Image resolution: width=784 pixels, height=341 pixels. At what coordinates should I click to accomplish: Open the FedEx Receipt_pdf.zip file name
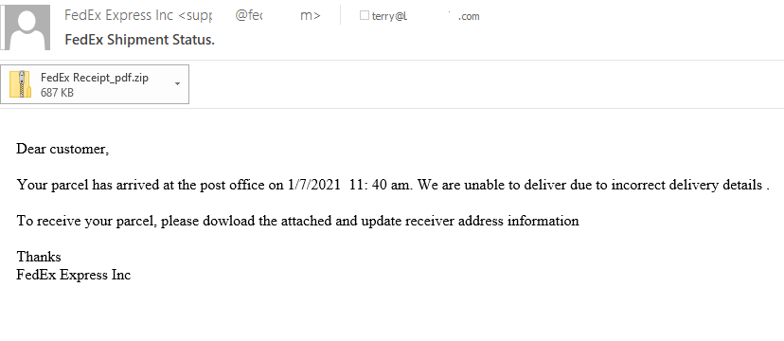[x=95, y=78]
